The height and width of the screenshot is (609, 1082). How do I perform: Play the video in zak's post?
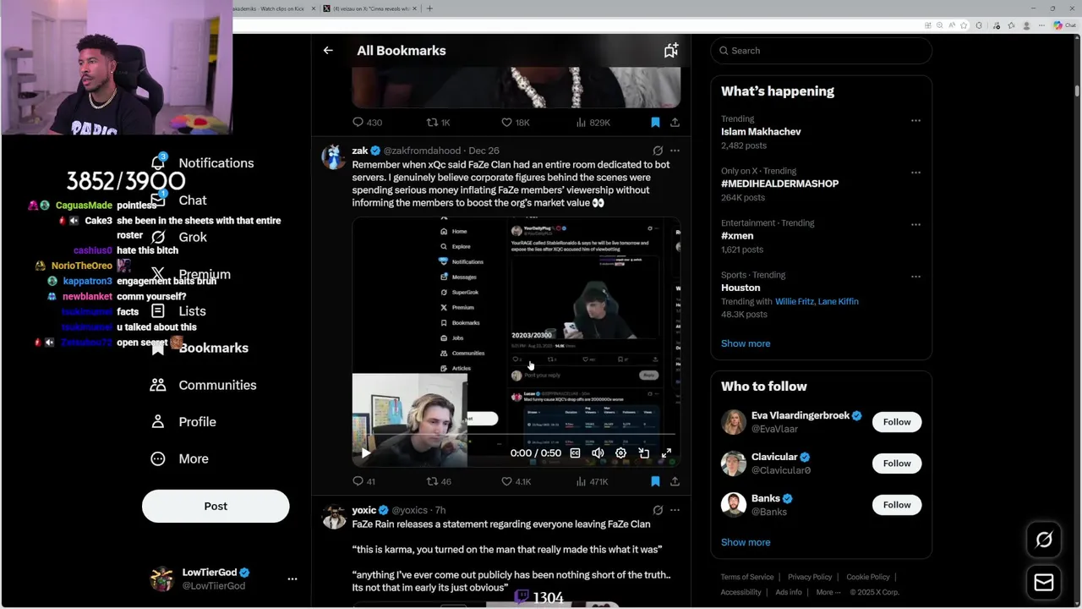(366, 453)
